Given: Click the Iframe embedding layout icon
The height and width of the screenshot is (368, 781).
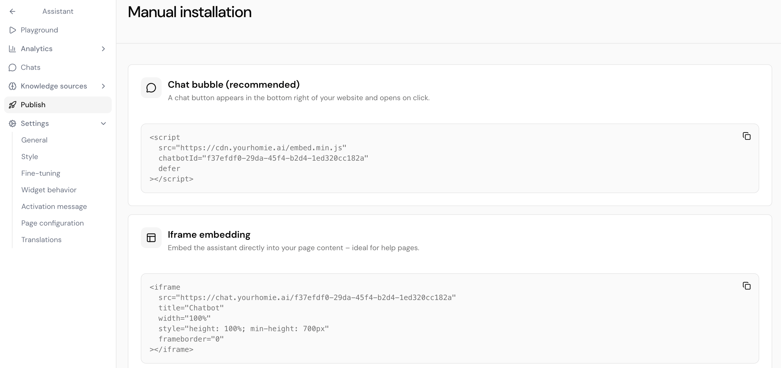Looking at the screenshot, I should tap(151, 238).
